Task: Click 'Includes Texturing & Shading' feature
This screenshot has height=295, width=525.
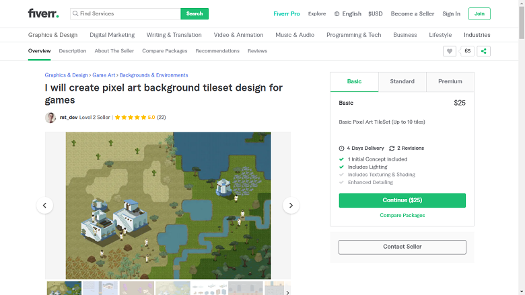Action: tap(382, 175)
